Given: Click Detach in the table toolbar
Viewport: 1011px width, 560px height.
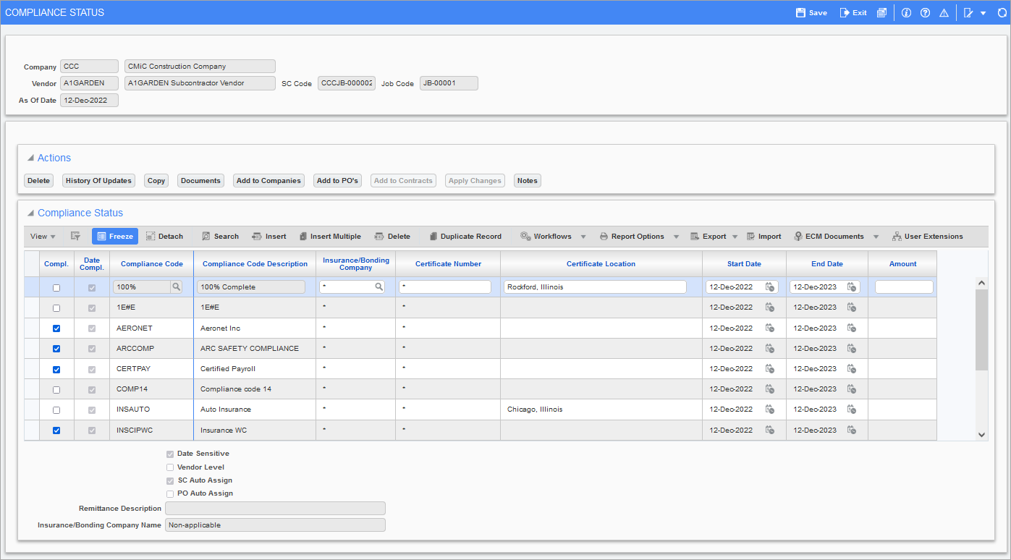Looking at the screenshot, I should (x=164, y=236).
